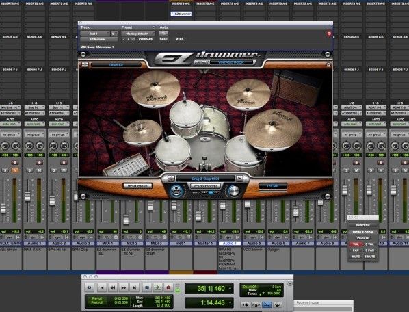
Task: Click the blue velocity knob in EZdrummer
Action: (176, 191)
